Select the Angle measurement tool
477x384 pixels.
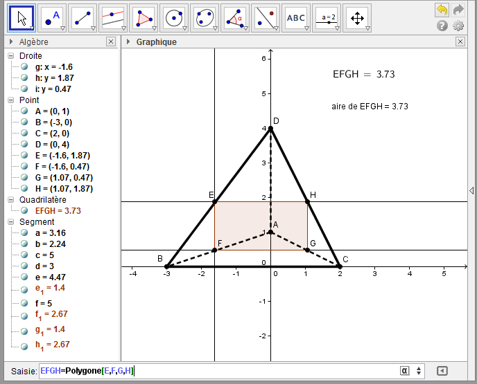click(236, 18)
